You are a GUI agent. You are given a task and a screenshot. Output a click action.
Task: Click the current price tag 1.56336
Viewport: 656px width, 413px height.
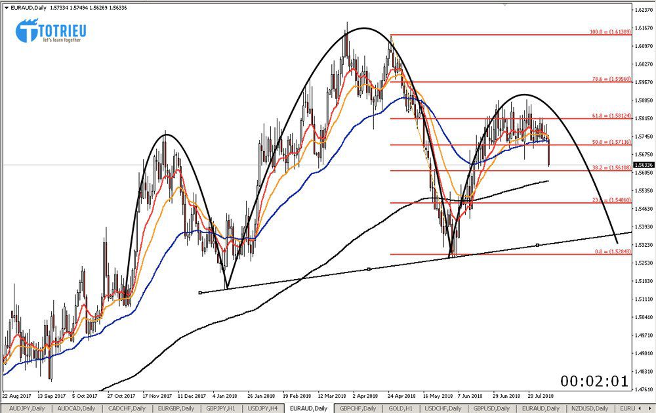tap(644, 165)
